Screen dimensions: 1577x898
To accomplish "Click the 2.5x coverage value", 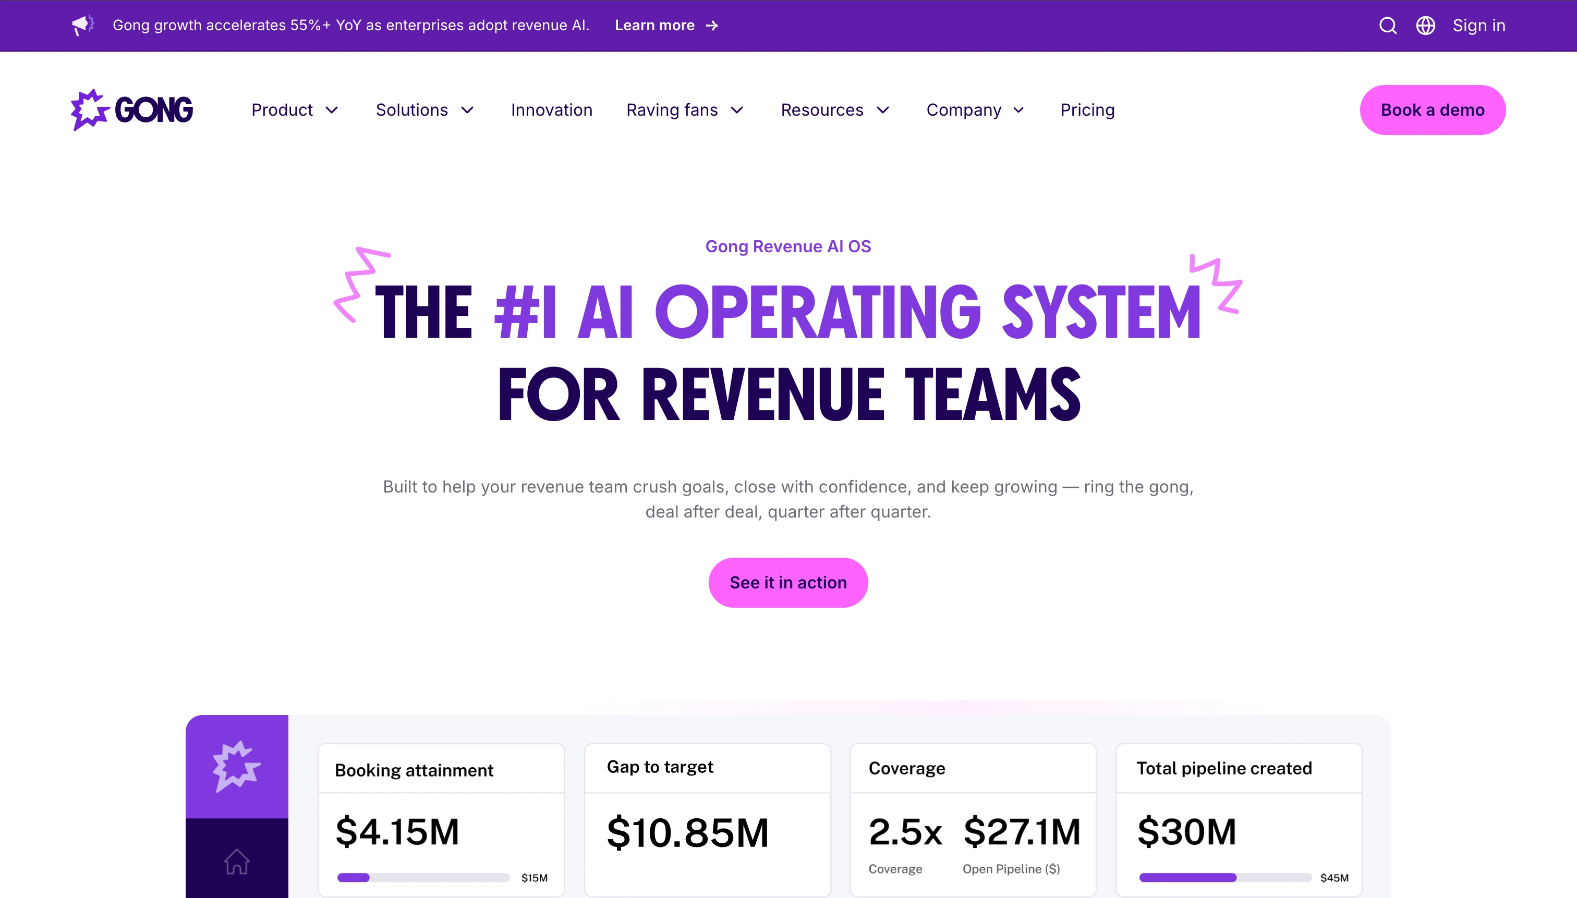I will click(x=905, y=831).
